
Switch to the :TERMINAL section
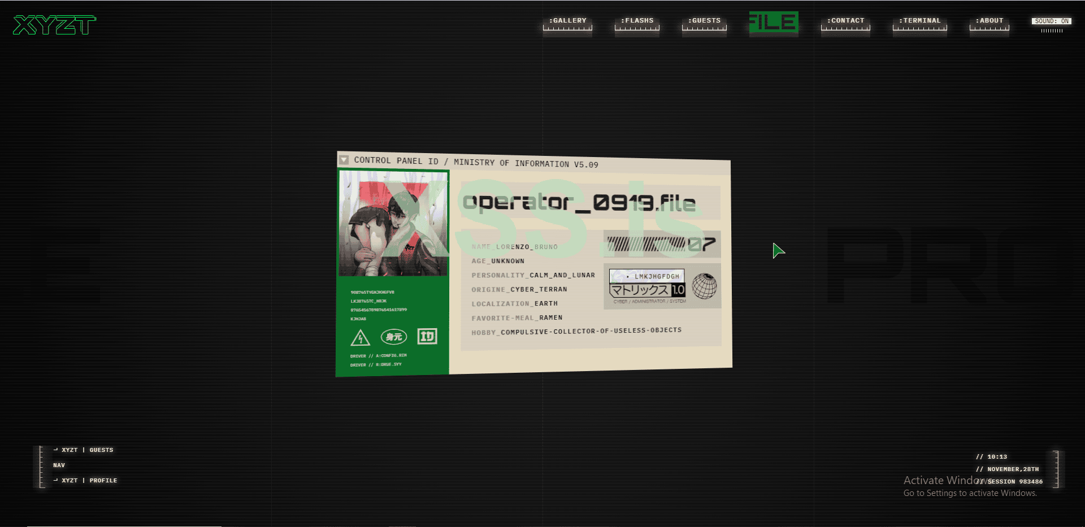point(919,20)
